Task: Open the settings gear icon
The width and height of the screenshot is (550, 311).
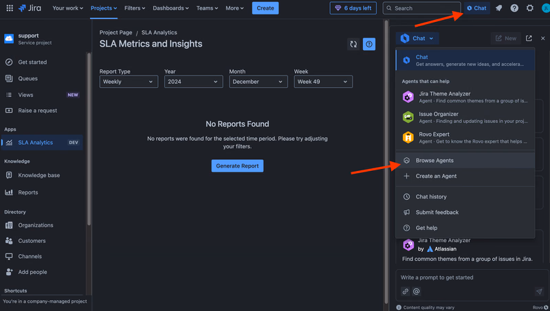Action: click(529, 8)
